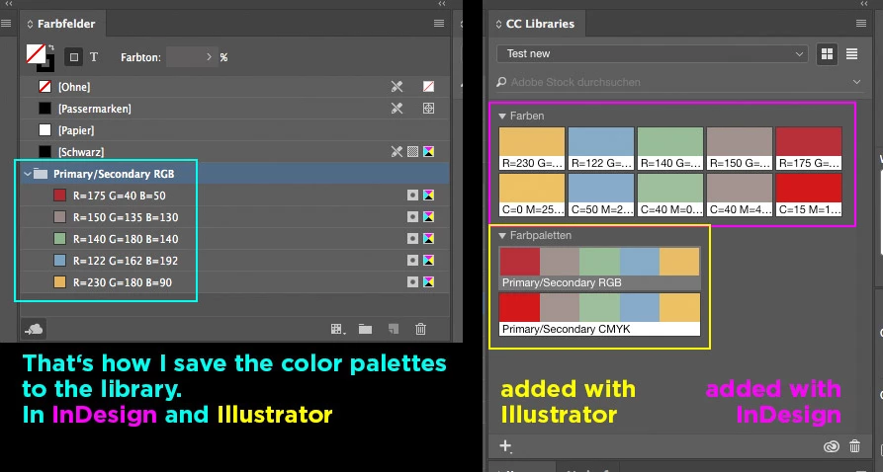Open the Farbfelder panel menu
Screen dimensions: 883x472
pyautogui.click(x=439, y=24)
